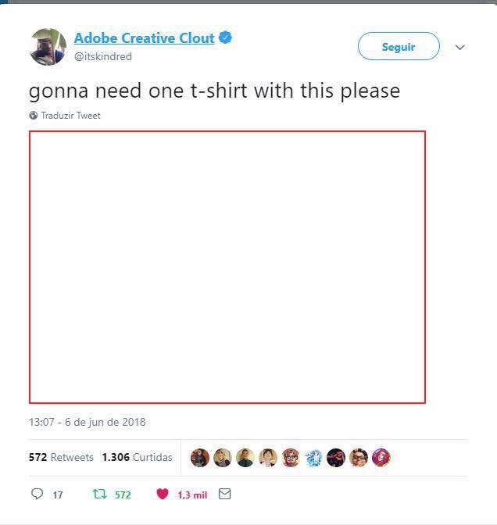Click the 13:07 - 6 de jun de 2018 timestamp
497x525 pixels.
[87, 422]
